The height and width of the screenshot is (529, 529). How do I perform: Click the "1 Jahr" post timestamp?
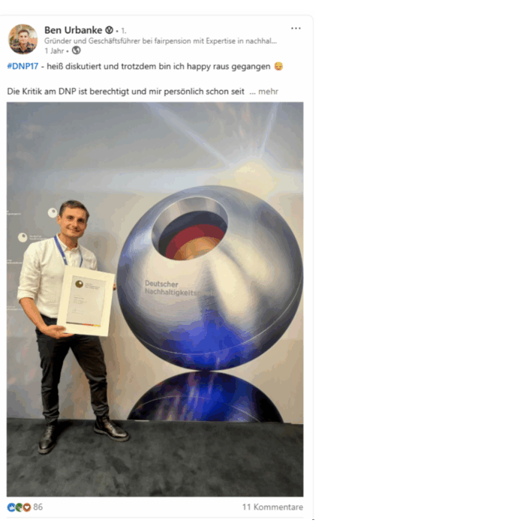point(54,51)
